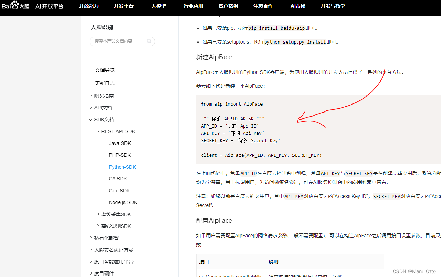Screen dimensions: 441x277
Task: Click the 注意 bold note text
Action: tap(201, 196)
